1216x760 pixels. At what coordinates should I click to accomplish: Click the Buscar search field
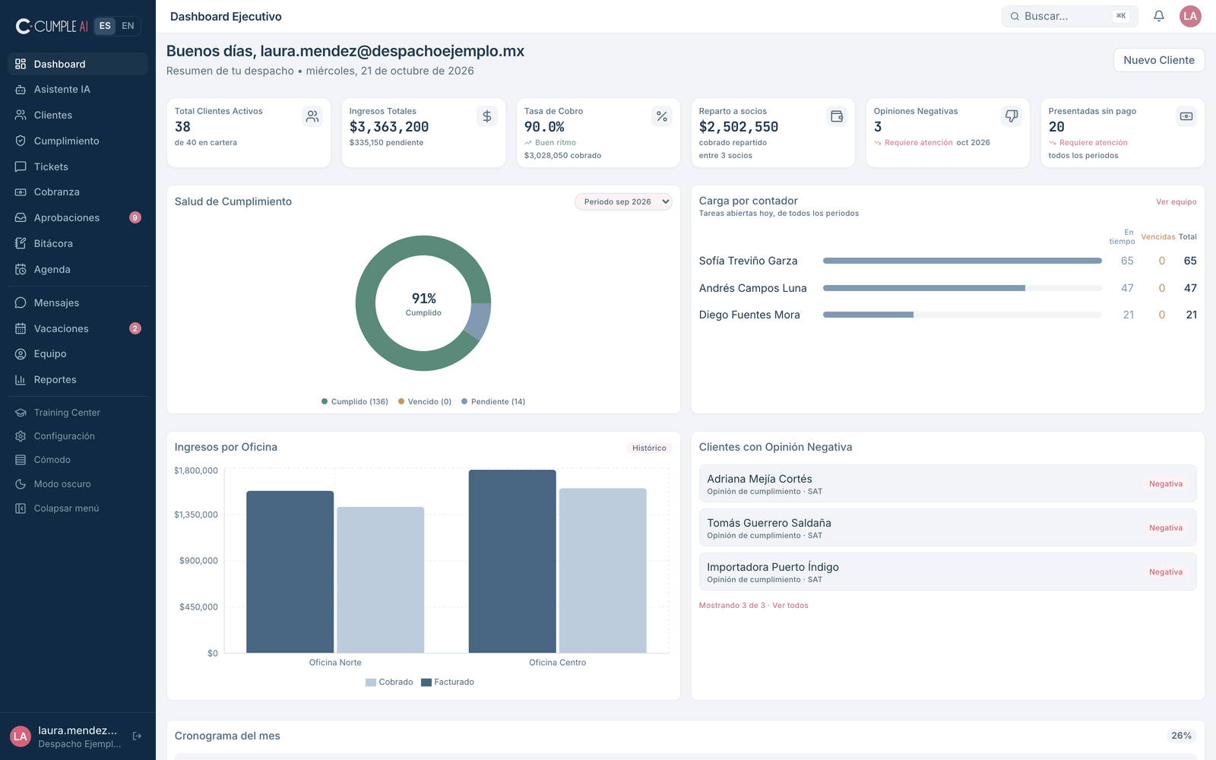tap(1070, 16)
